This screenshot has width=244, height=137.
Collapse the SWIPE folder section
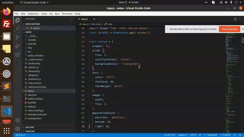pos(49,32)
